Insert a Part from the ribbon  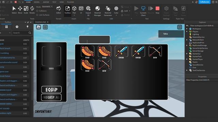(74, 10)
